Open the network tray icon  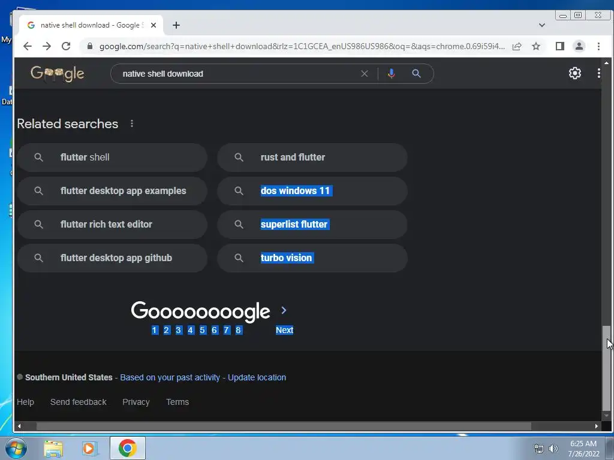pyautogui.click(x=539, y=449)
